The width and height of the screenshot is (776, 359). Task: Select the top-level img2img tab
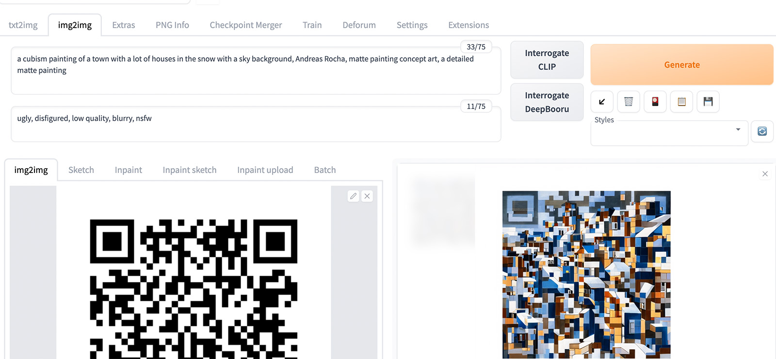pyautogui.click(x=75, y=25)
